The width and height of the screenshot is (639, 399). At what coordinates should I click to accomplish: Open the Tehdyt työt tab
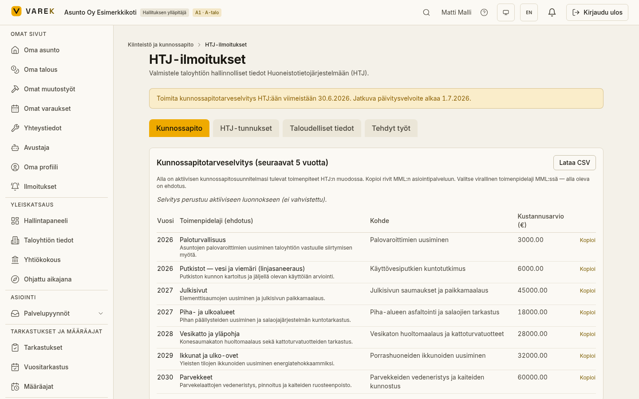pos(391,128)
